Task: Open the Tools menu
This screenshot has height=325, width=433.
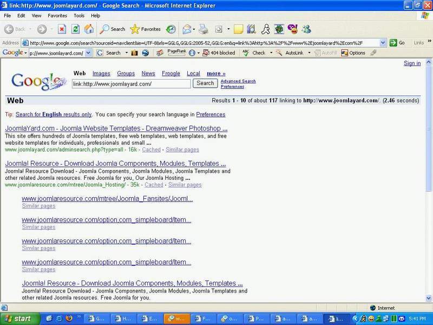Action: coord(79,16)
